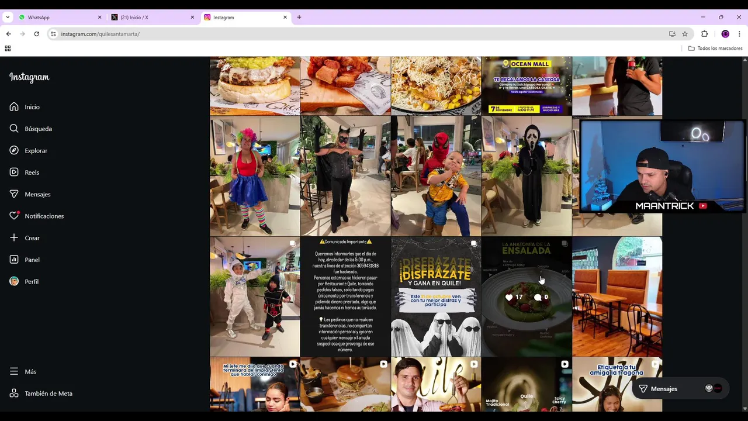Click install app icon in address bar
Viewport: 748px width, 421px height.
[x=672, y=34]
